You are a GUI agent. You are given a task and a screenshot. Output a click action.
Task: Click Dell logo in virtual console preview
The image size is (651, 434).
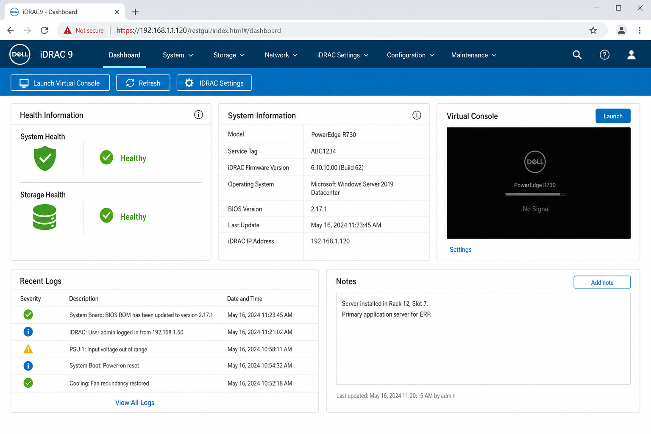point(535,162)
